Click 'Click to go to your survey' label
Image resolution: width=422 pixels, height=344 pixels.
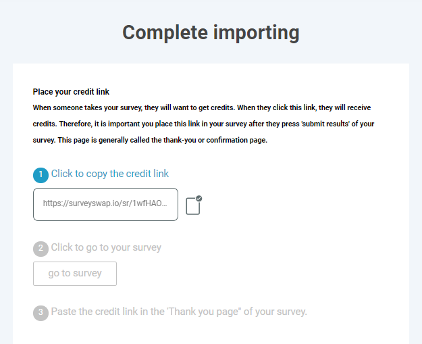(x=106, y=247)
